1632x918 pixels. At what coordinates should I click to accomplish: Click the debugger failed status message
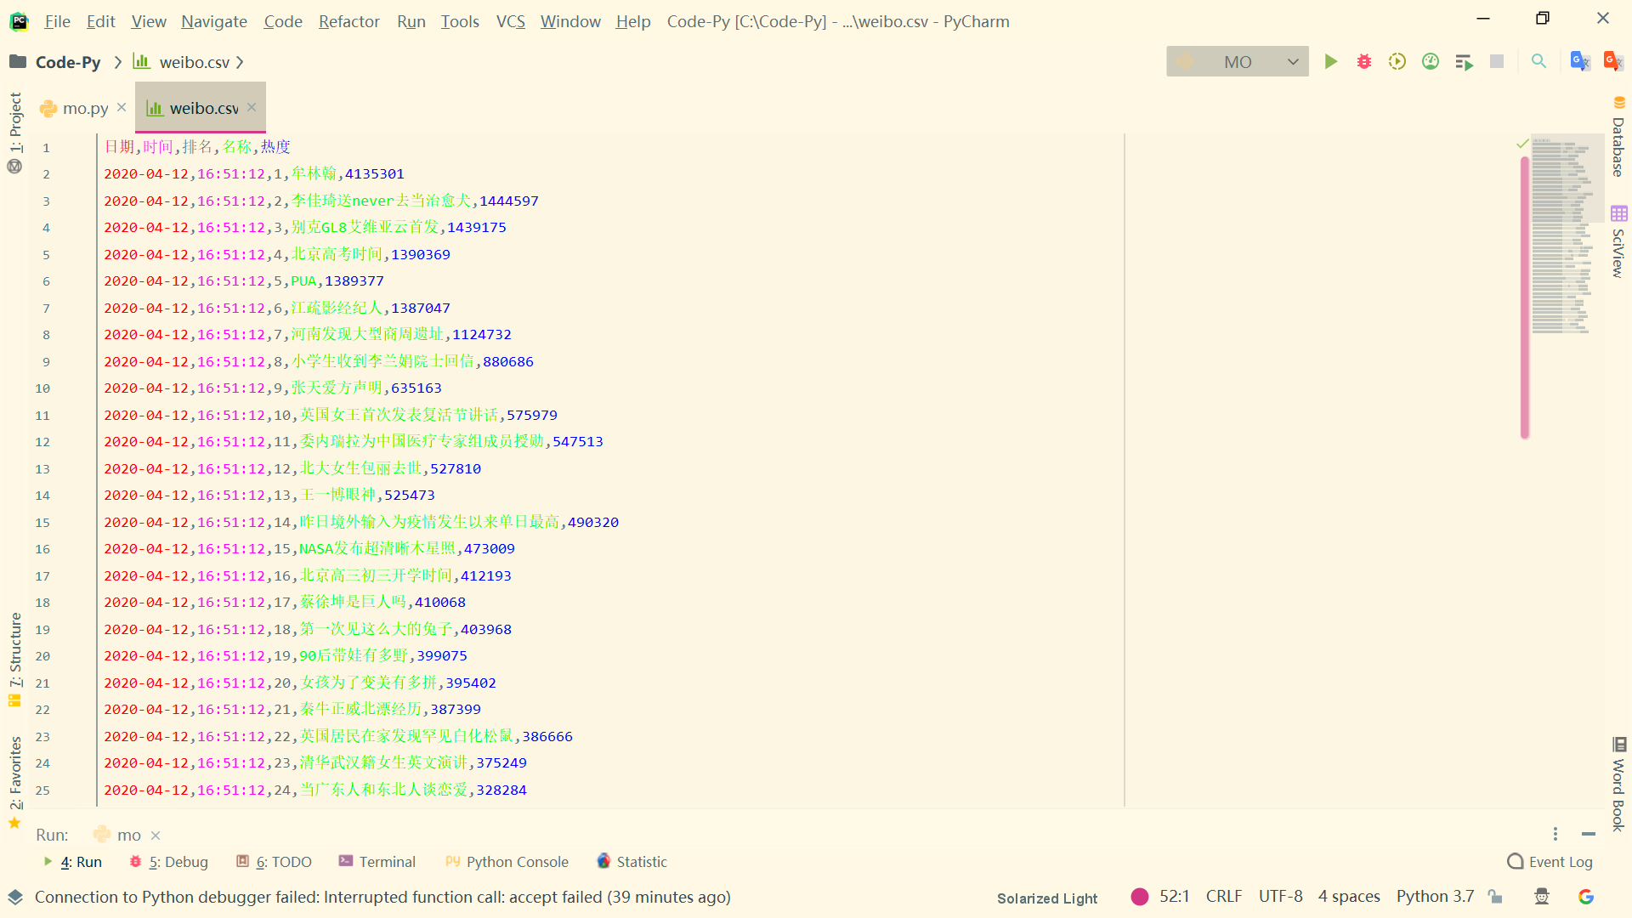pos(382,897)
